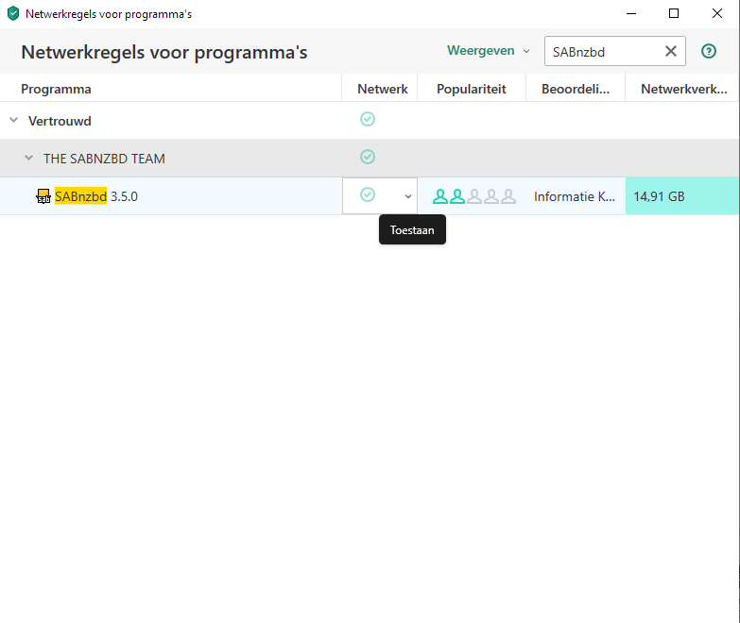Open the help question mark icon
This screenshot has height=623, width=740.
click(x=709, y=51)
